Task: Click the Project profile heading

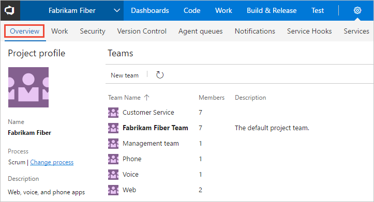Action: click(x=37, y=53)
